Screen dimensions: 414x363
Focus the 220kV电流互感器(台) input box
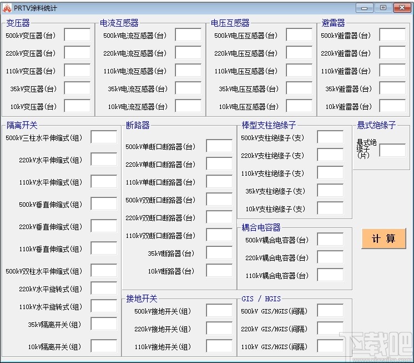(x=188, y=53)
